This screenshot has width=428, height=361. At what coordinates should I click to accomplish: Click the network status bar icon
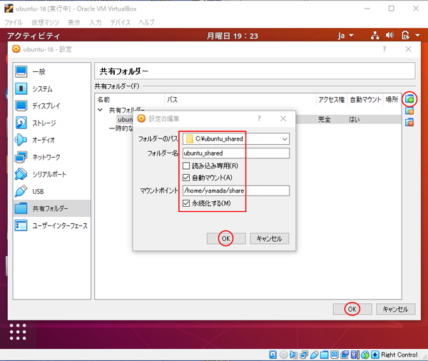coord(304,355)
